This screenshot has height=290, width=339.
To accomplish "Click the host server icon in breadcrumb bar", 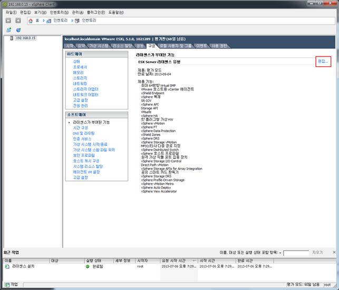I will click(77, 21).
